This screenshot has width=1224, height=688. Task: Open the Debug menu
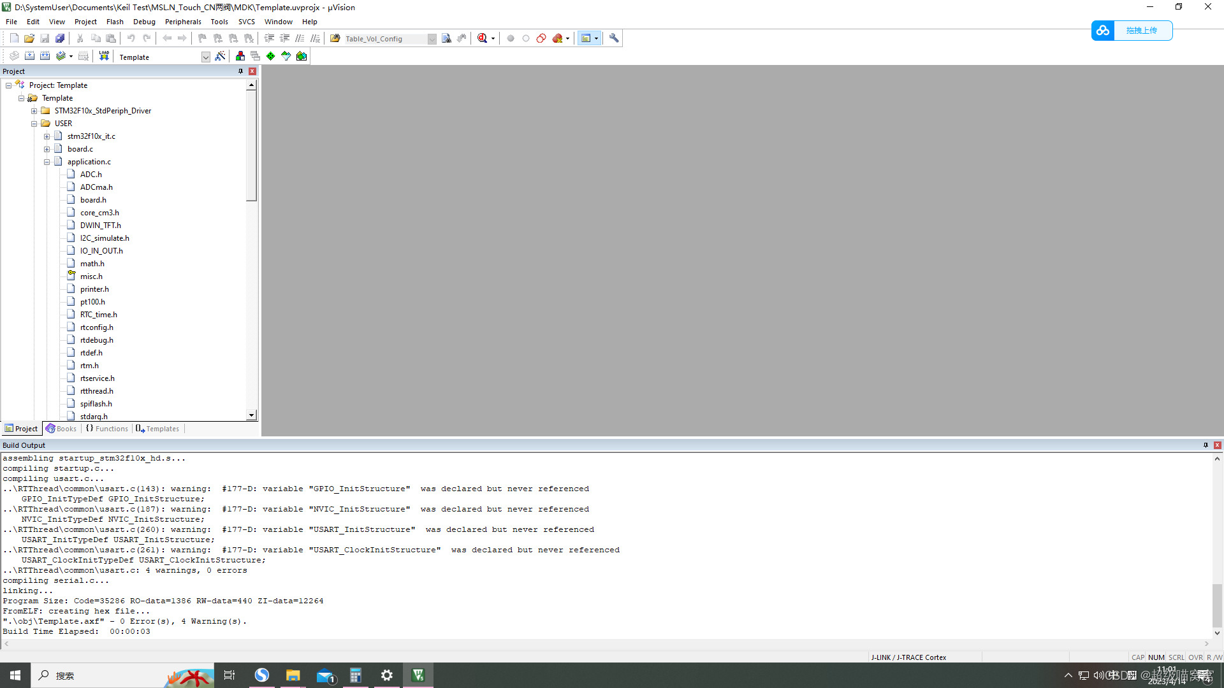point(144,22)
